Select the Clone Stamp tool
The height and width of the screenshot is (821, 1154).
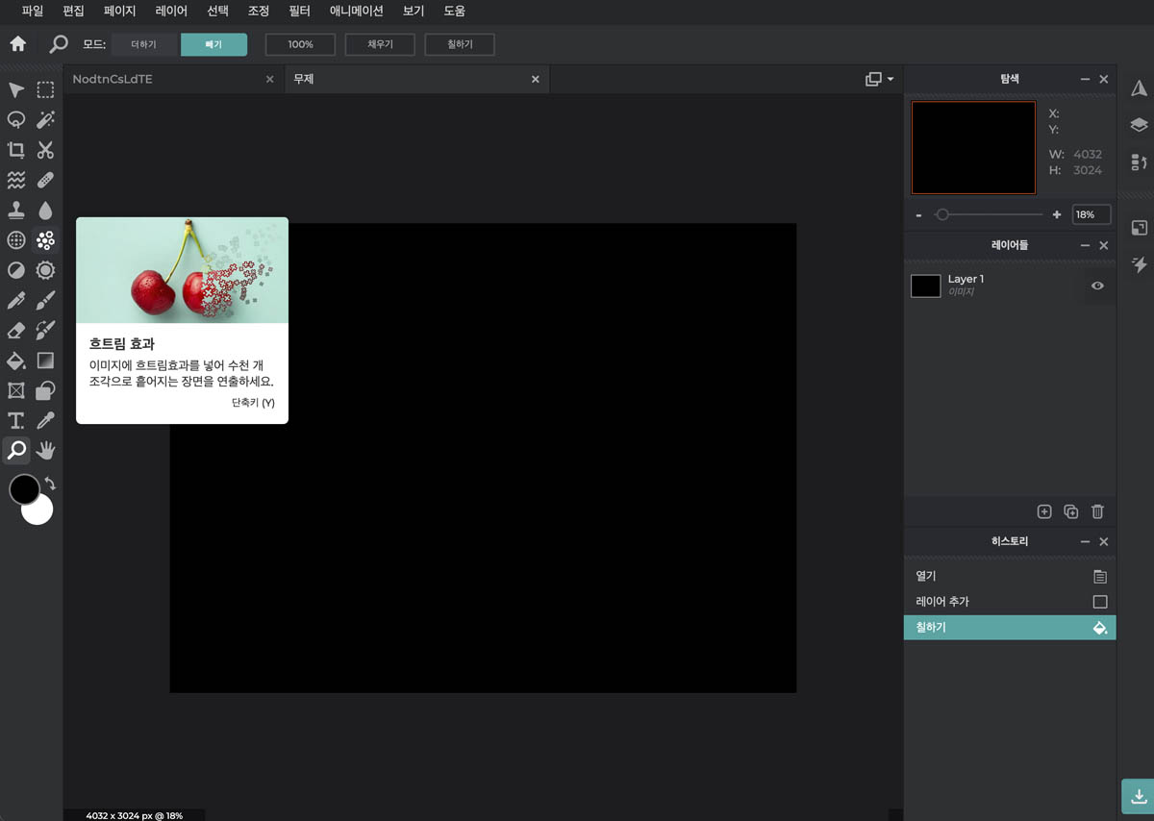point(15,210)
